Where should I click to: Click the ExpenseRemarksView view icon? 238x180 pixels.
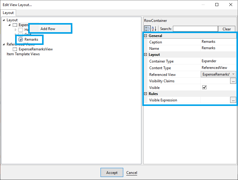pyautogui.click(x=15, y=49)
